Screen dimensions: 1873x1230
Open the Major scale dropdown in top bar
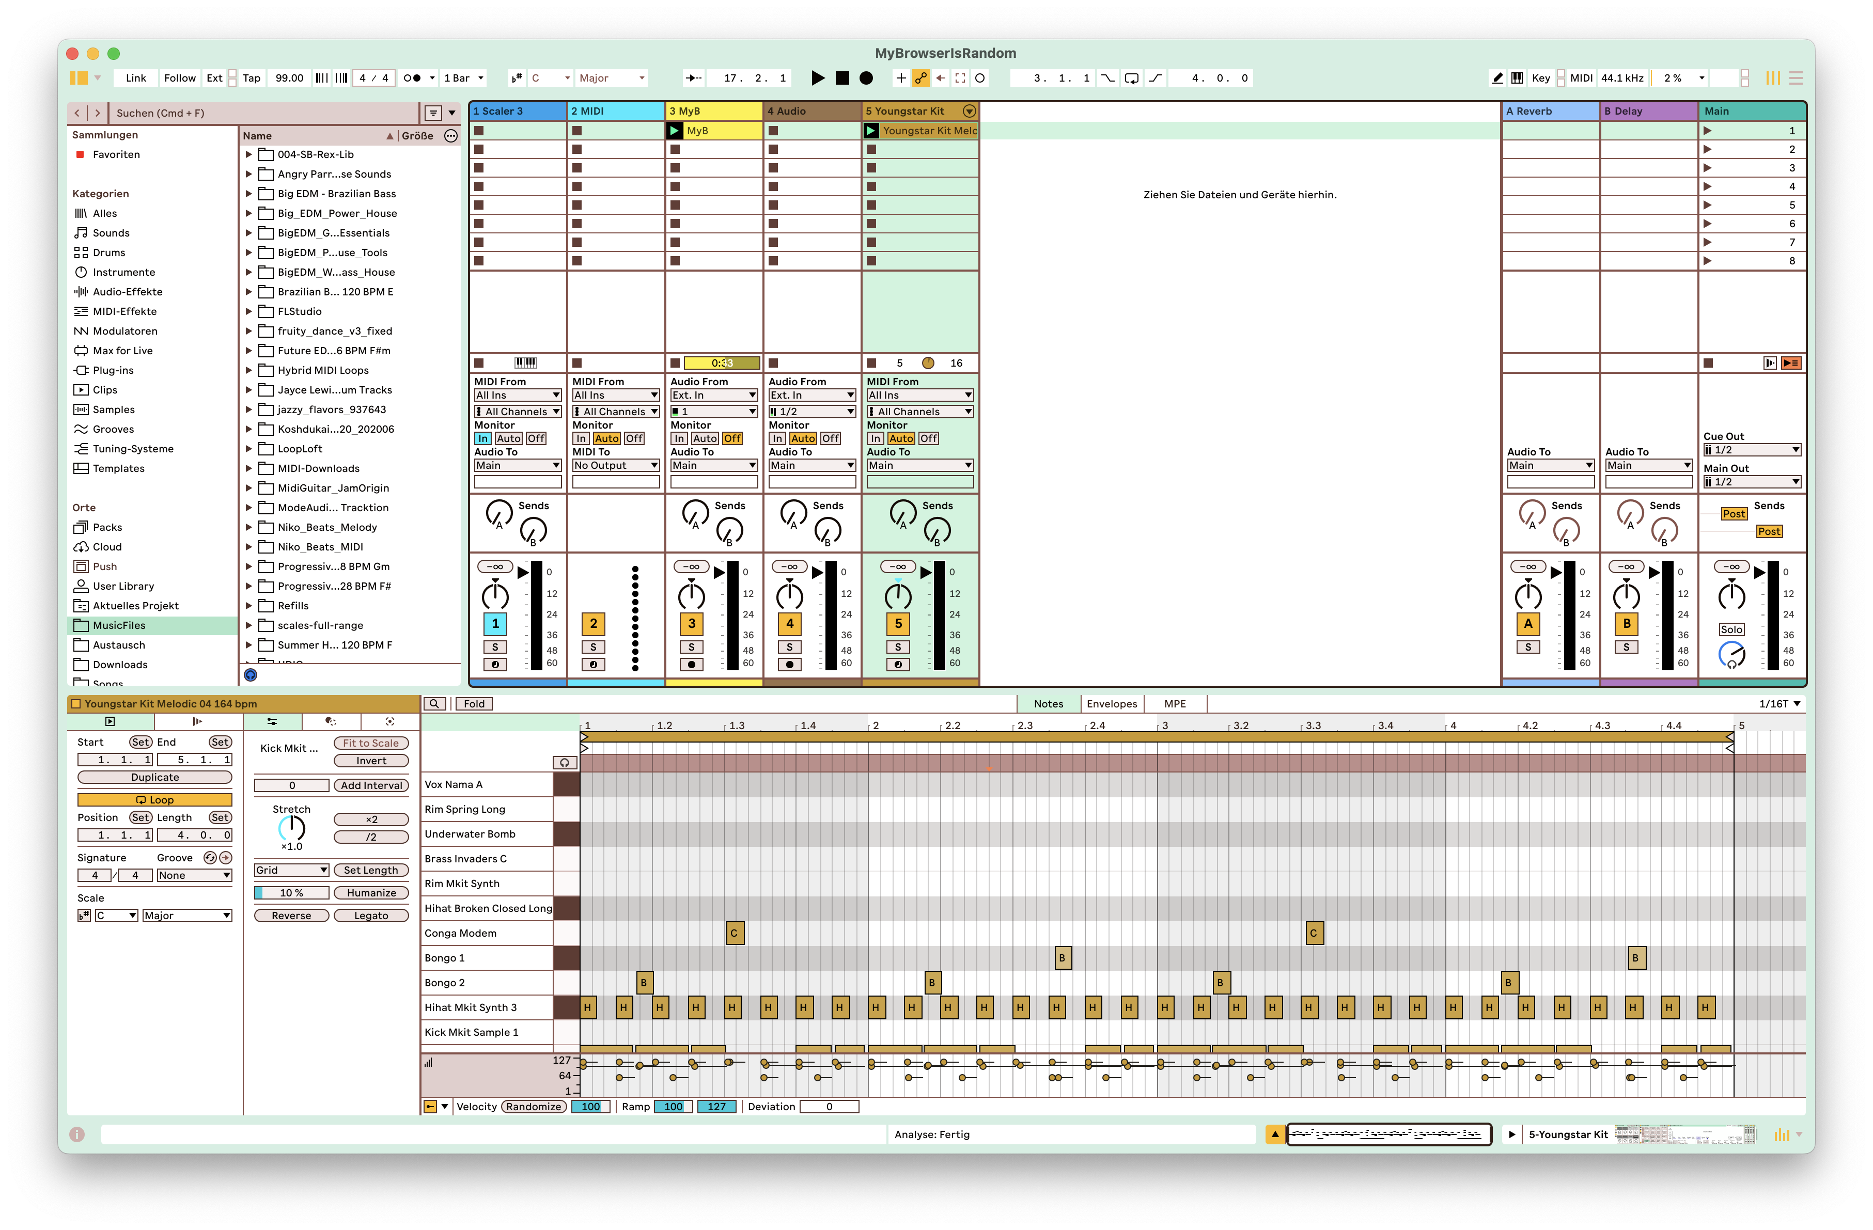612,78
